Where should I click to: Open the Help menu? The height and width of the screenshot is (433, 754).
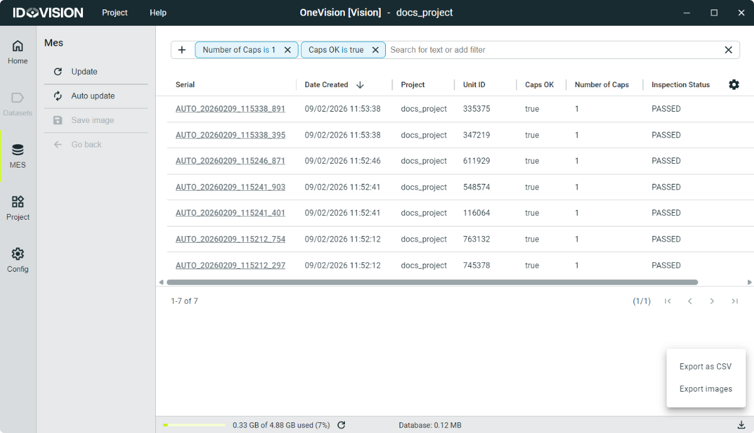158,13
